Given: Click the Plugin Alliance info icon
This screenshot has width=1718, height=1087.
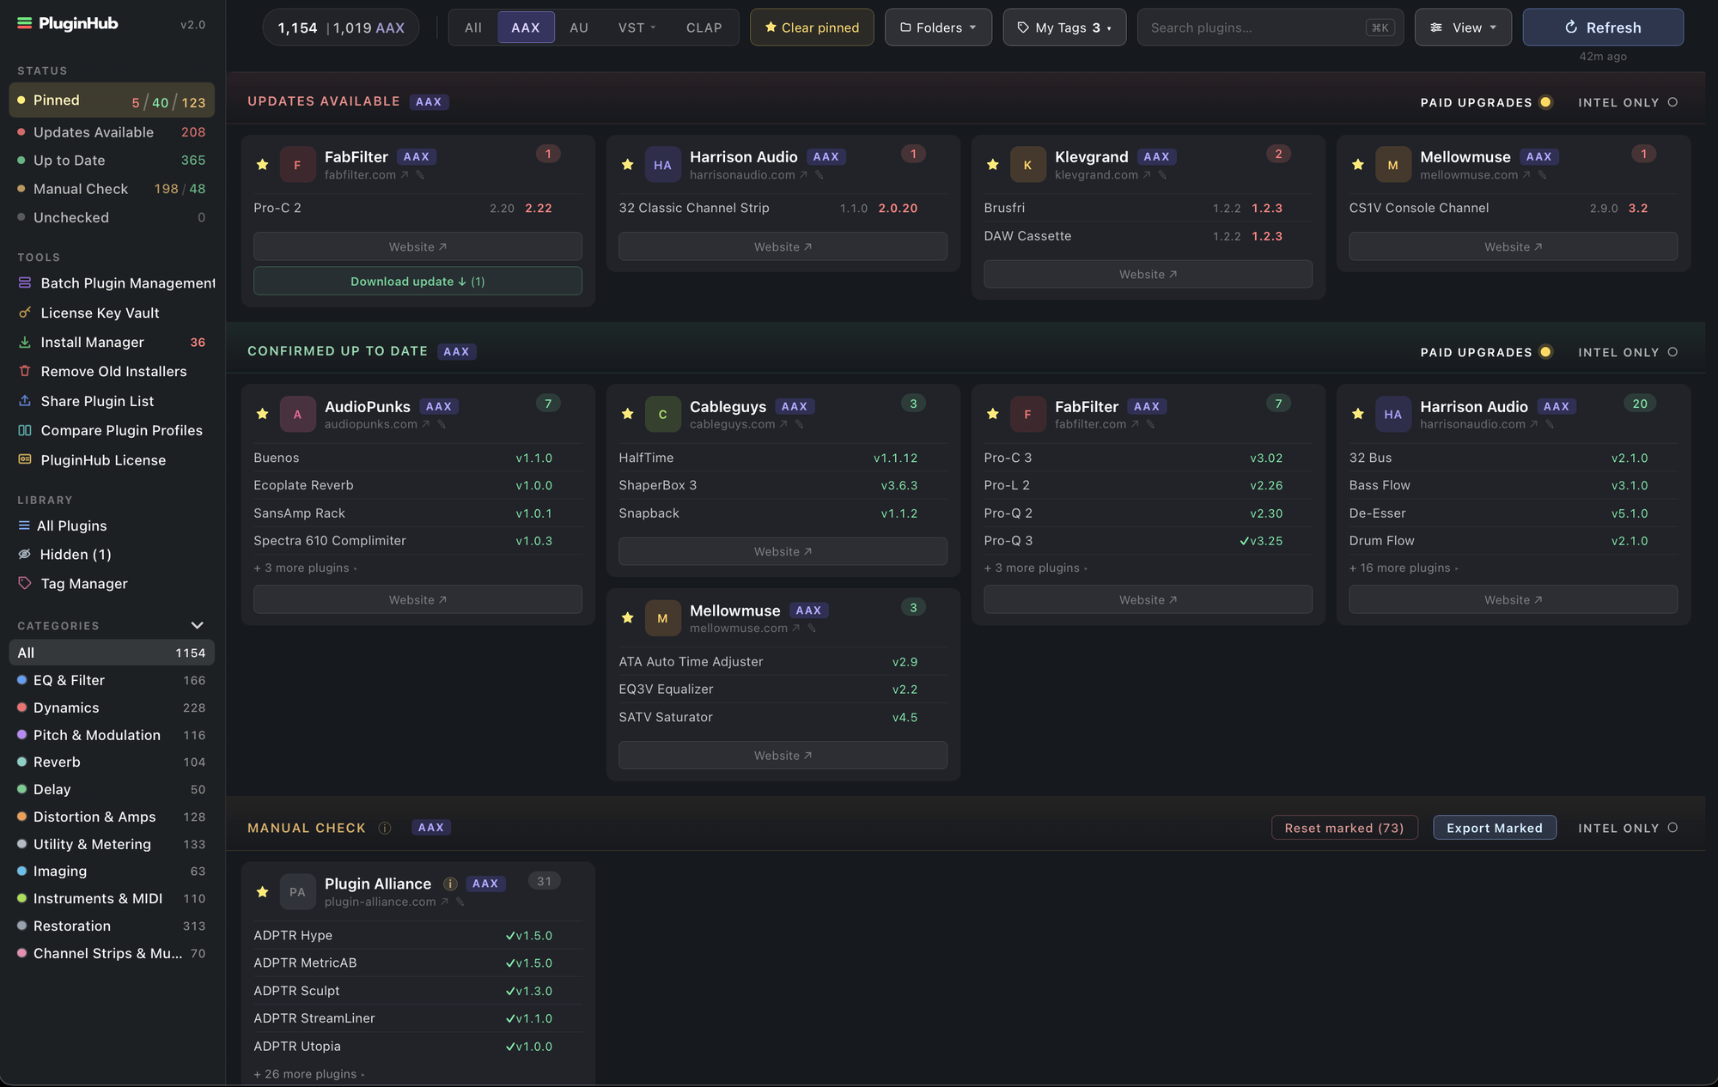Looking at the screenshot, I should tap(450, 884).
